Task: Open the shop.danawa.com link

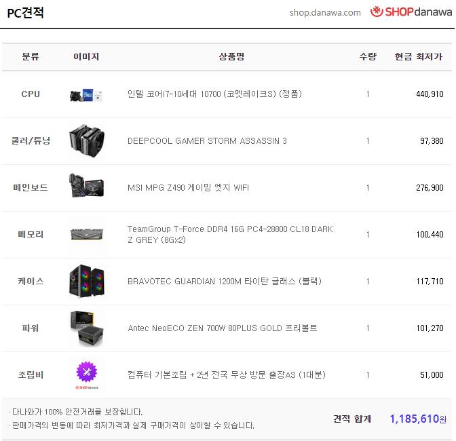Action: point(325,13)
